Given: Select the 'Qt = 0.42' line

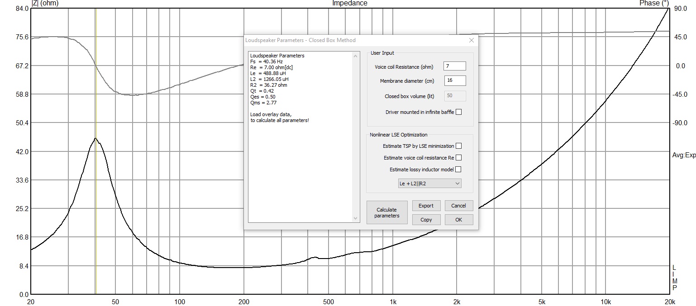Looking at the screenshot, I should point(262,91).
